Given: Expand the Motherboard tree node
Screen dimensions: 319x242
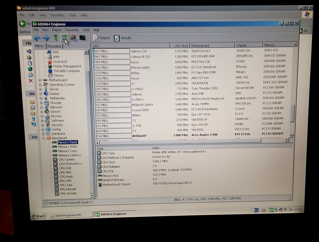Looking at the screenshot, I should (40, 80).
